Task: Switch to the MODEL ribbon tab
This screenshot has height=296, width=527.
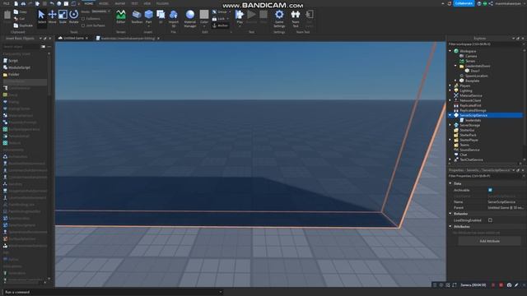Action: tap(104, 3)
